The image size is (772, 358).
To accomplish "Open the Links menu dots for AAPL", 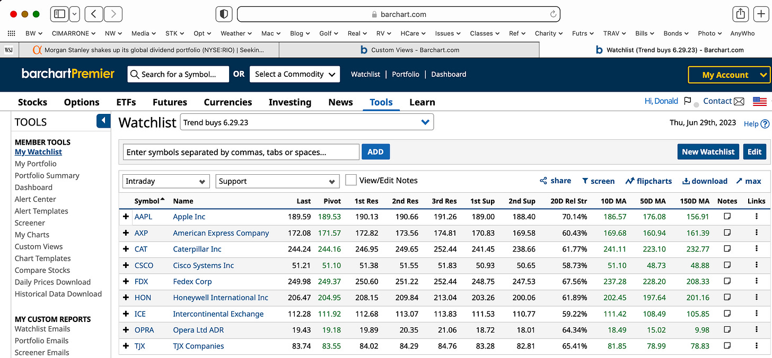I will [756, 217].
